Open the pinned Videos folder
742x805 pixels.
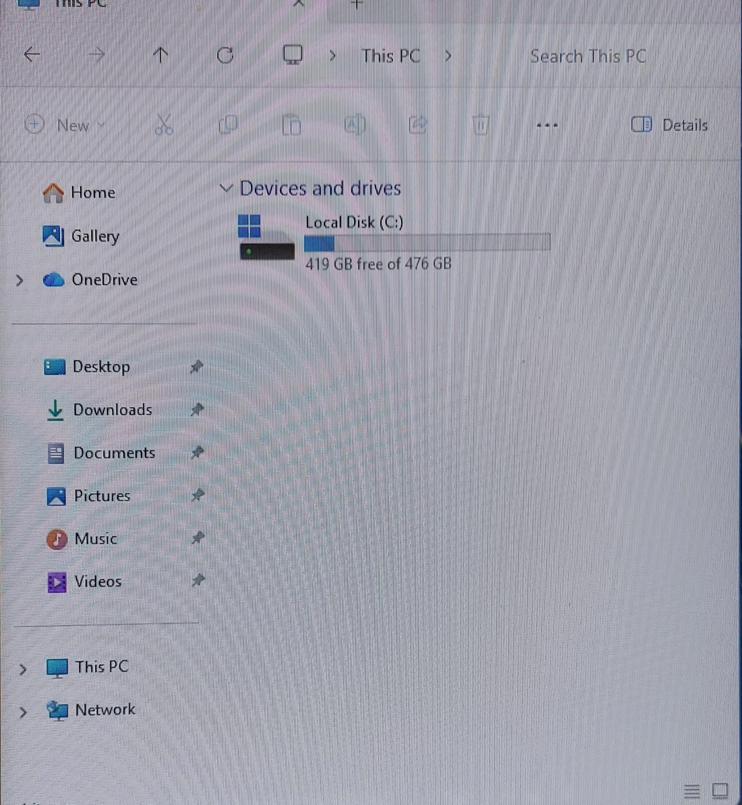click(84, 582)
